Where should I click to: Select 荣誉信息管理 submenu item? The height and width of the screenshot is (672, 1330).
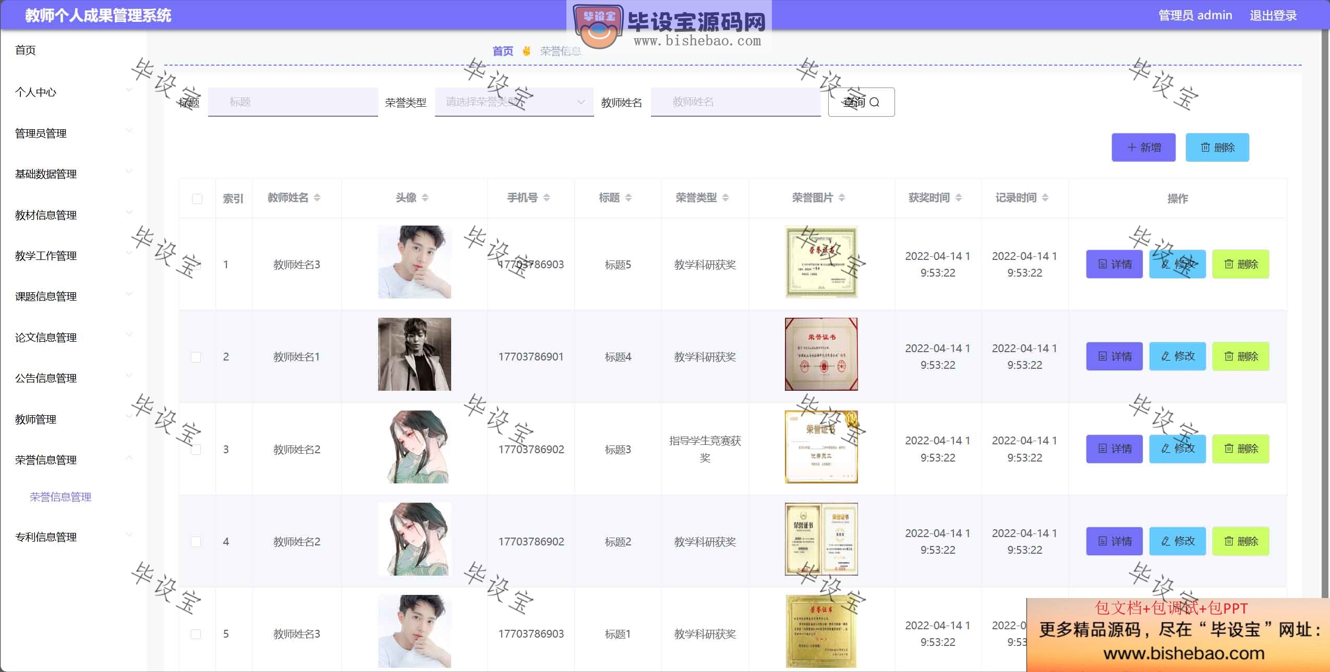(61, 497)
